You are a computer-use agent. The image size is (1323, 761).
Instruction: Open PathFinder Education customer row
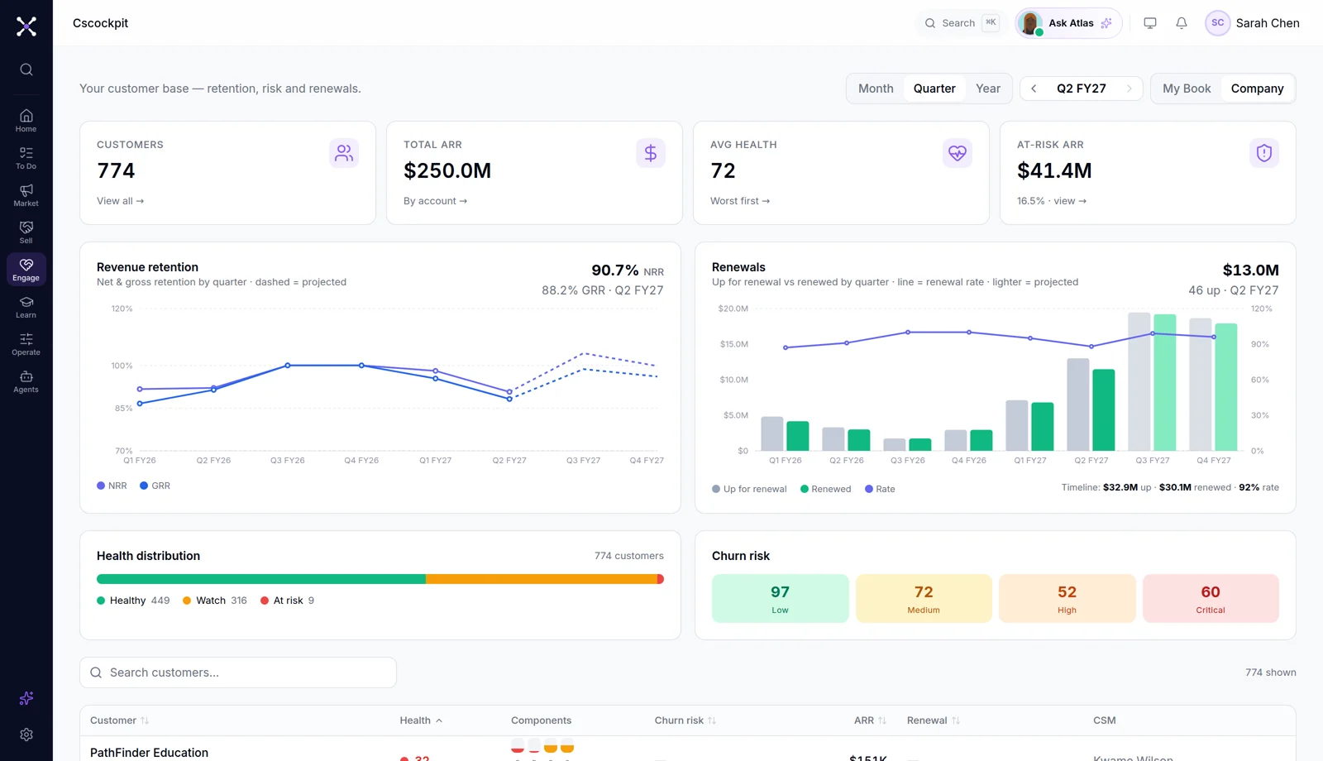pyautogui.click(x=687, y=749)
